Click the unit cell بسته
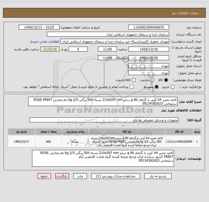The image size is (209, 202). tap(75, 142)
